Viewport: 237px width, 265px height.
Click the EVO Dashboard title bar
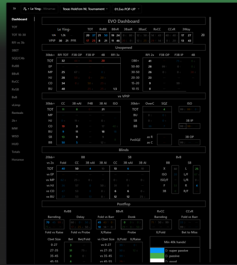(x=123, y=21)
